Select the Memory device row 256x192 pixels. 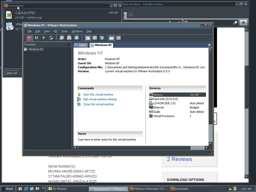[x=177, y=95]
